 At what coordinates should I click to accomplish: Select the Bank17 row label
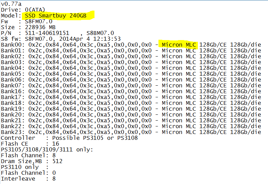13,97
